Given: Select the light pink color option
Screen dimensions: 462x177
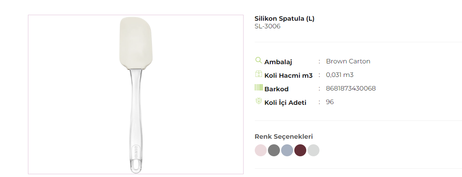Looking at the screenshot, I should [x=260, y=150].
